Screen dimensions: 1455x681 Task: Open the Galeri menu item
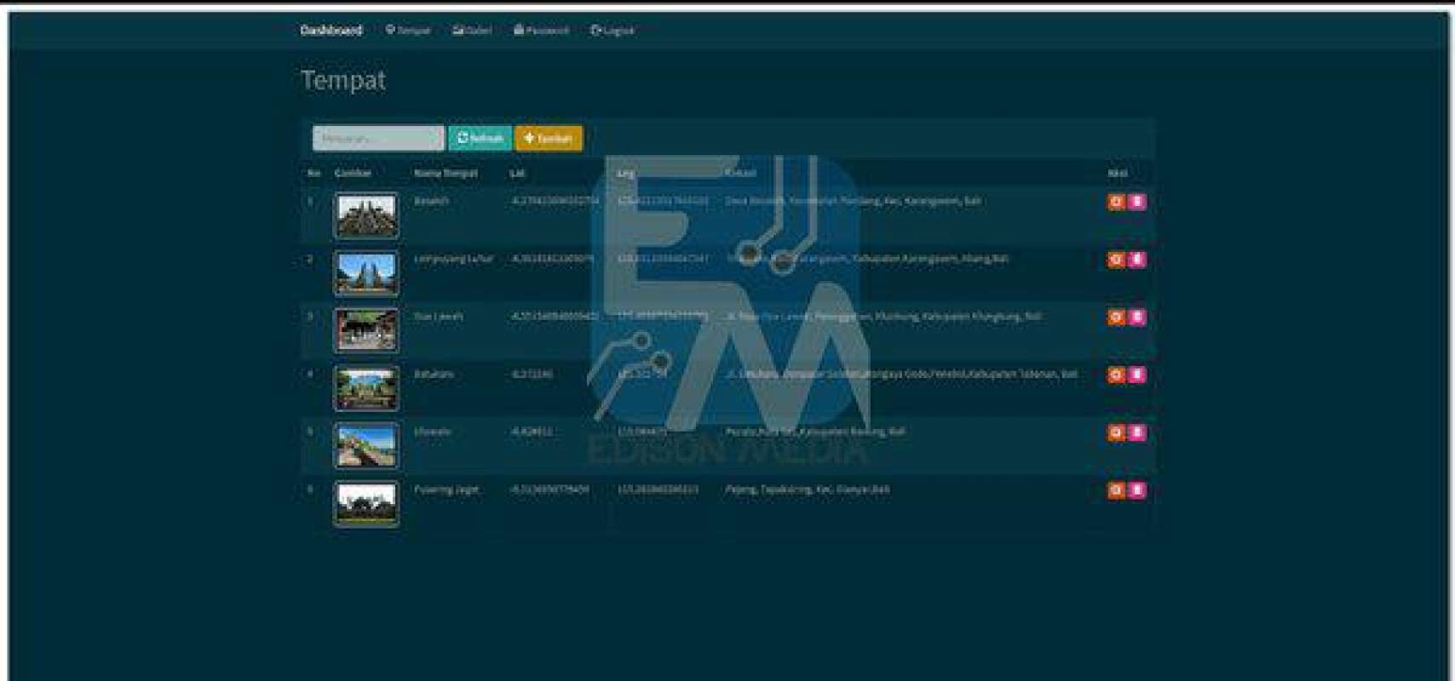[472, 31]
